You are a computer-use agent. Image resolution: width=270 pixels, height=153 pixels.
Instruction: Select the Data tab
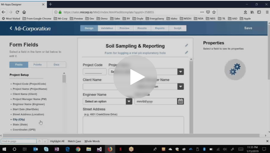[x=56, y=64]
